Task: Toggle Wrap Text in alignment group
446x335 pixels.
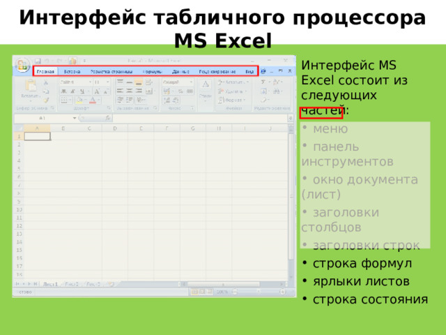Action: [x=148, y=82]
